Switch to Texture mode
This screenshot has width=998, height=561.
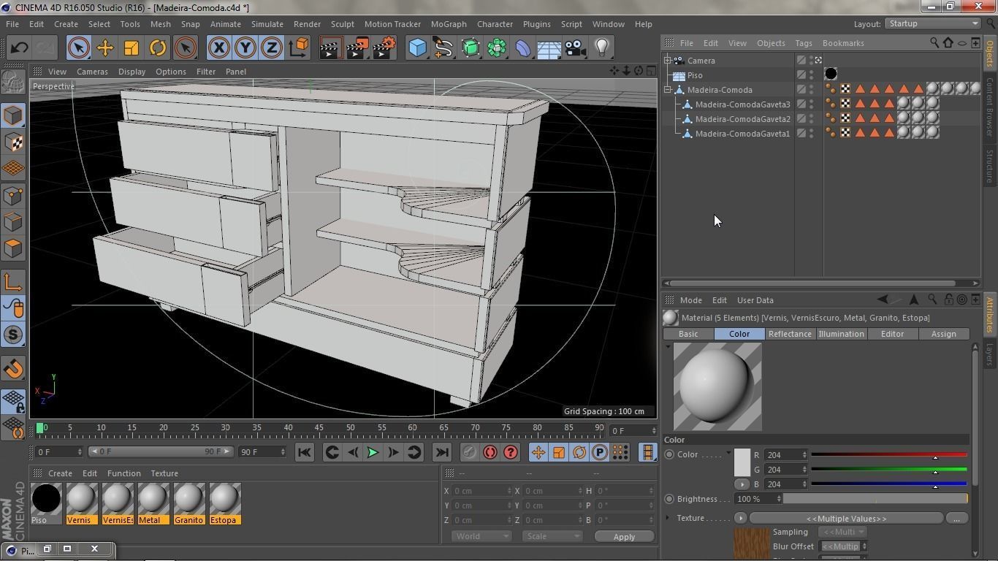pos(13,142)
